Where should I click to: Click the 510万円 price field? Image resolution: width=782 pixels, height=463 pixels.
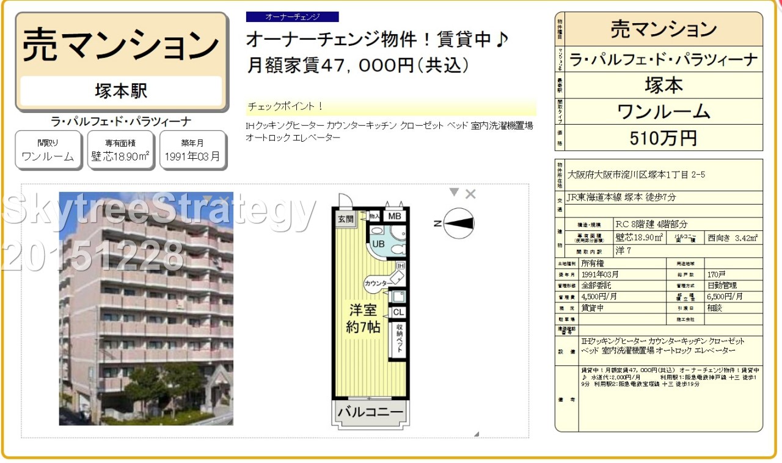point(663,138)
